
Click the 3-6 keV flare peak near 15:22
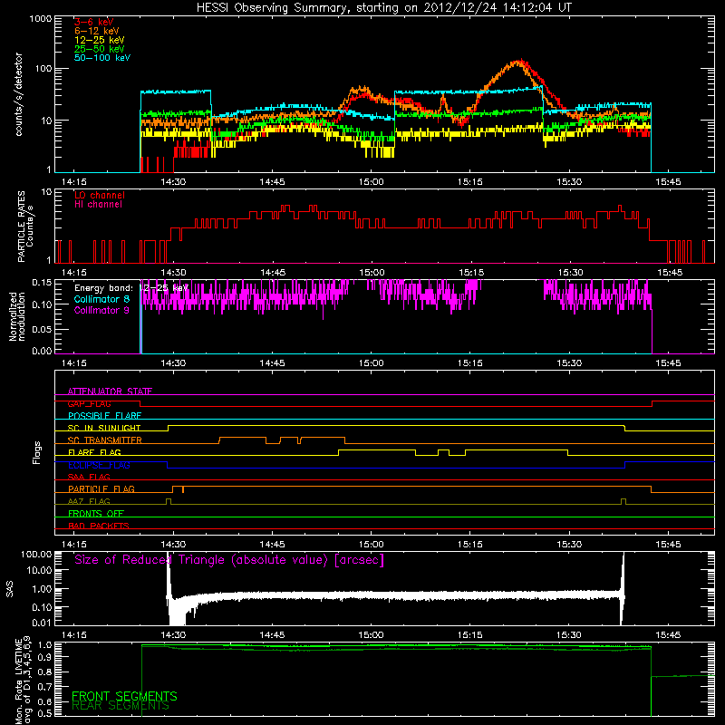click(x=521, y=61)
